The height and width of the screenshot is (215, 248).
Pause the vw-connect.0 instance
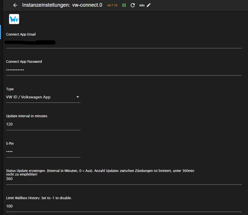coord(124,5)
